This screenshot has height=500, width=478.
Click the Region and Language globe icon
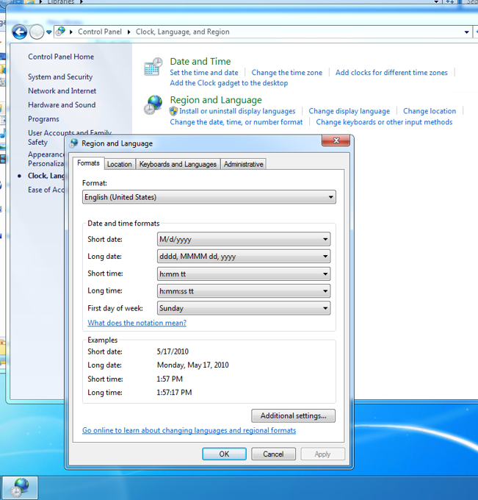point(153,105)
